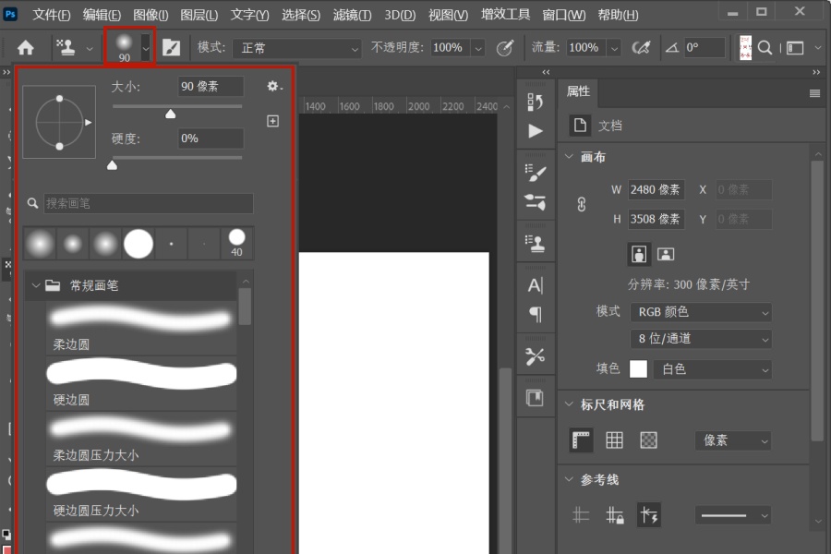Select the 柔边圆 brush

(141, 329)
